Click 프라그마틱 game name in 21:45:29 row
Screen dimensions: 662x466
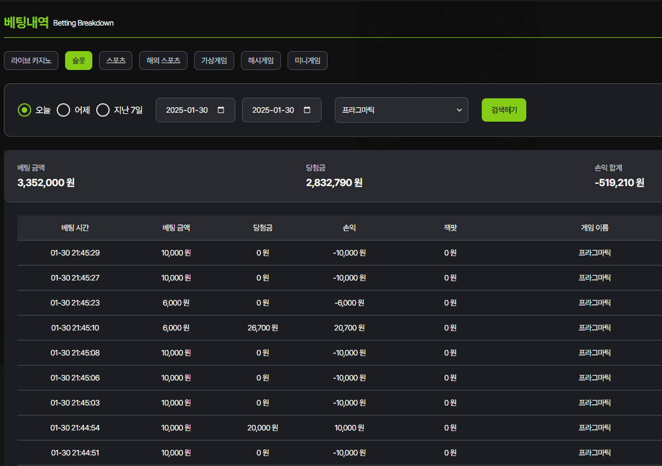(x=595, y=253)
